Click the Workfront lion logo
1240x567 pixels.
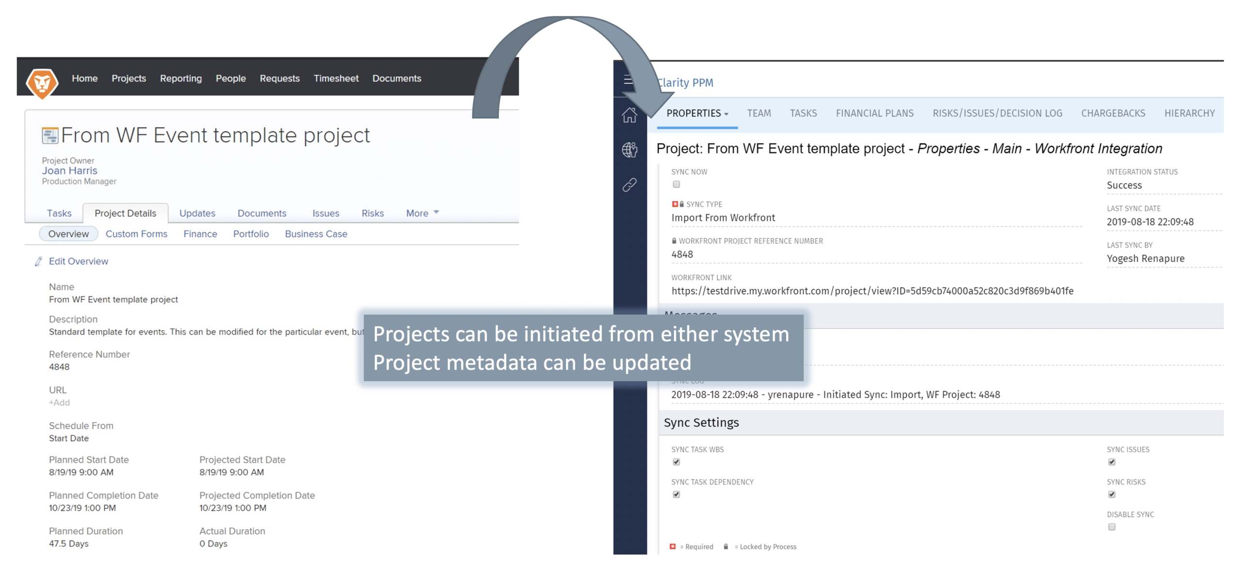[x=42, y=83]
